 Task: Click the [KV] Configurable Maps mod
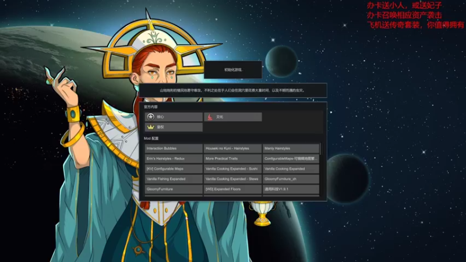click(174, 169)
